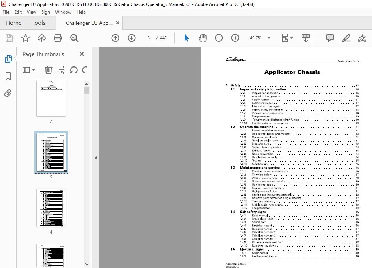Click the thumbnail panel scrollbar handle

click(x=87, y=91)
